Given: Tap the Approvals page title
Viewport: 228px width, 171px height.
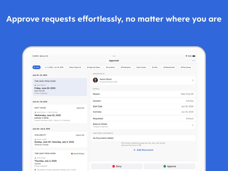Looking at the screenshot, I should 114,61.
